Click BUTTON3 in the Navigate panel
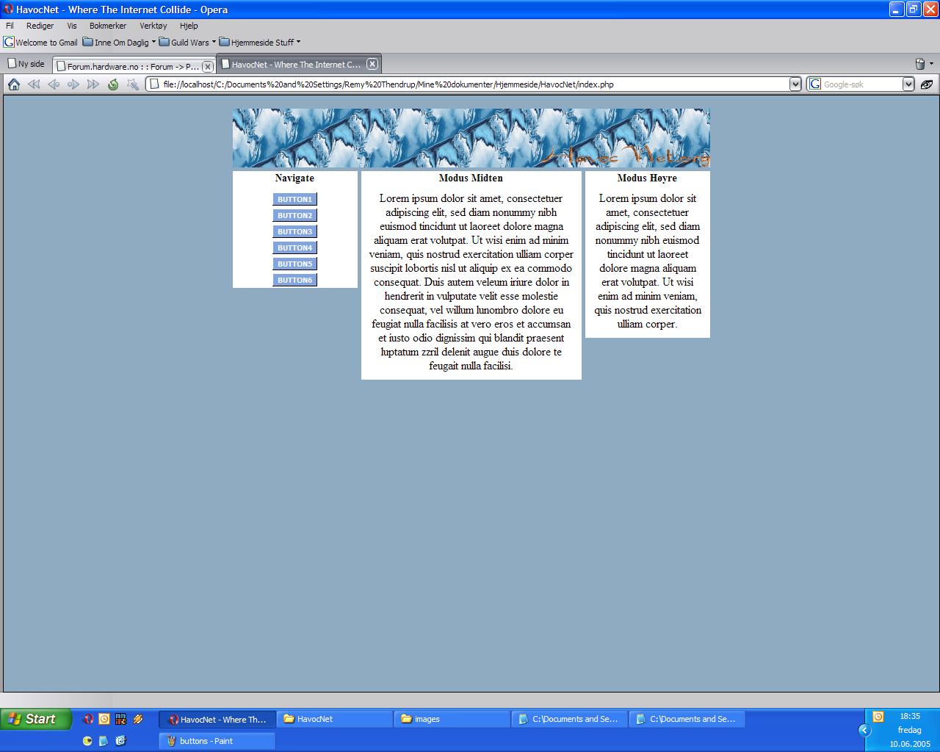940x752 pixels. click(x=295, y=231)
